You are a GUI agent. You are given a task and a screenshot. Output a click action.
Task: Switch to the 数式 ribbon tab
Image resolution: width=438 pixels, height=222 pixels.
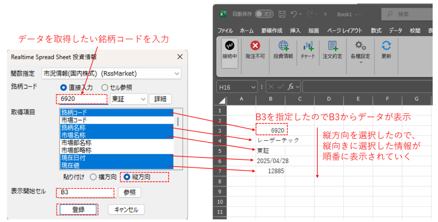(x=376, y=31)
